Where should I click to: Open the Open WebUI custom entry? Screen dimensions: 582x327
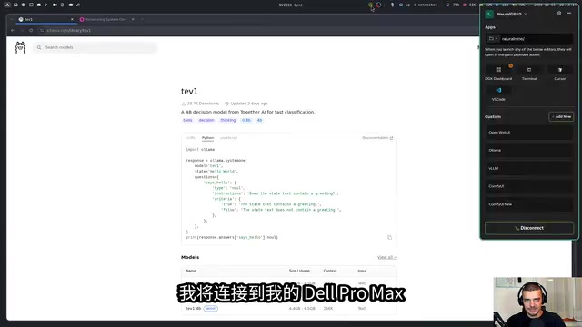click(529, 133)
